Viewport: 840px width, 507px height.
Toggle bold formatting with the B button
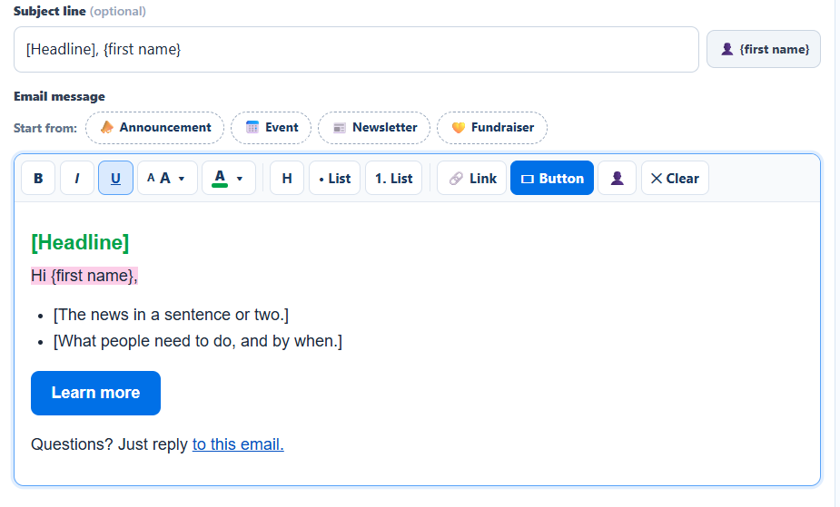click(x=38, y=178)
